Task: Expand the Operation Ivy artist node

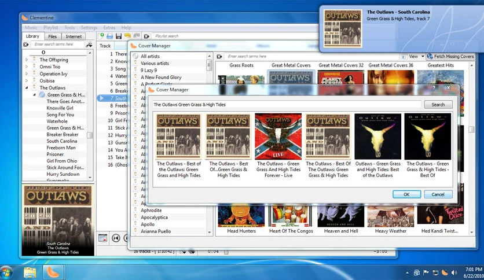Action: click(27, 73)
